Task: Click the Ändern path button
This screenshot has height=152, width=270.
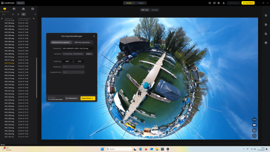Action: coord(89,54)
